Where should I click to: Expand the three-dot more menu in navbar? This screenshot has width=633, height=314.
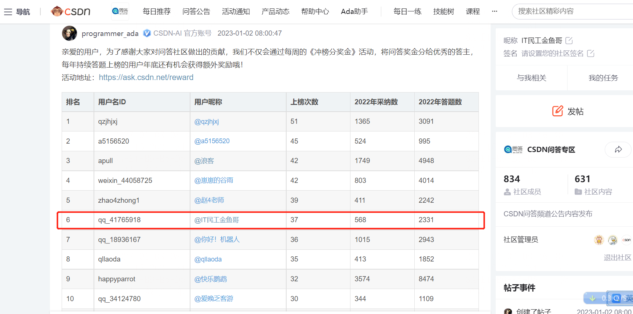tap(495, 11)
